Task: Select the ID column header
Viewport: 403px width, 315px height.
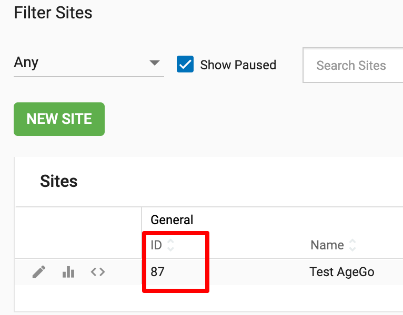Action: 156,245
